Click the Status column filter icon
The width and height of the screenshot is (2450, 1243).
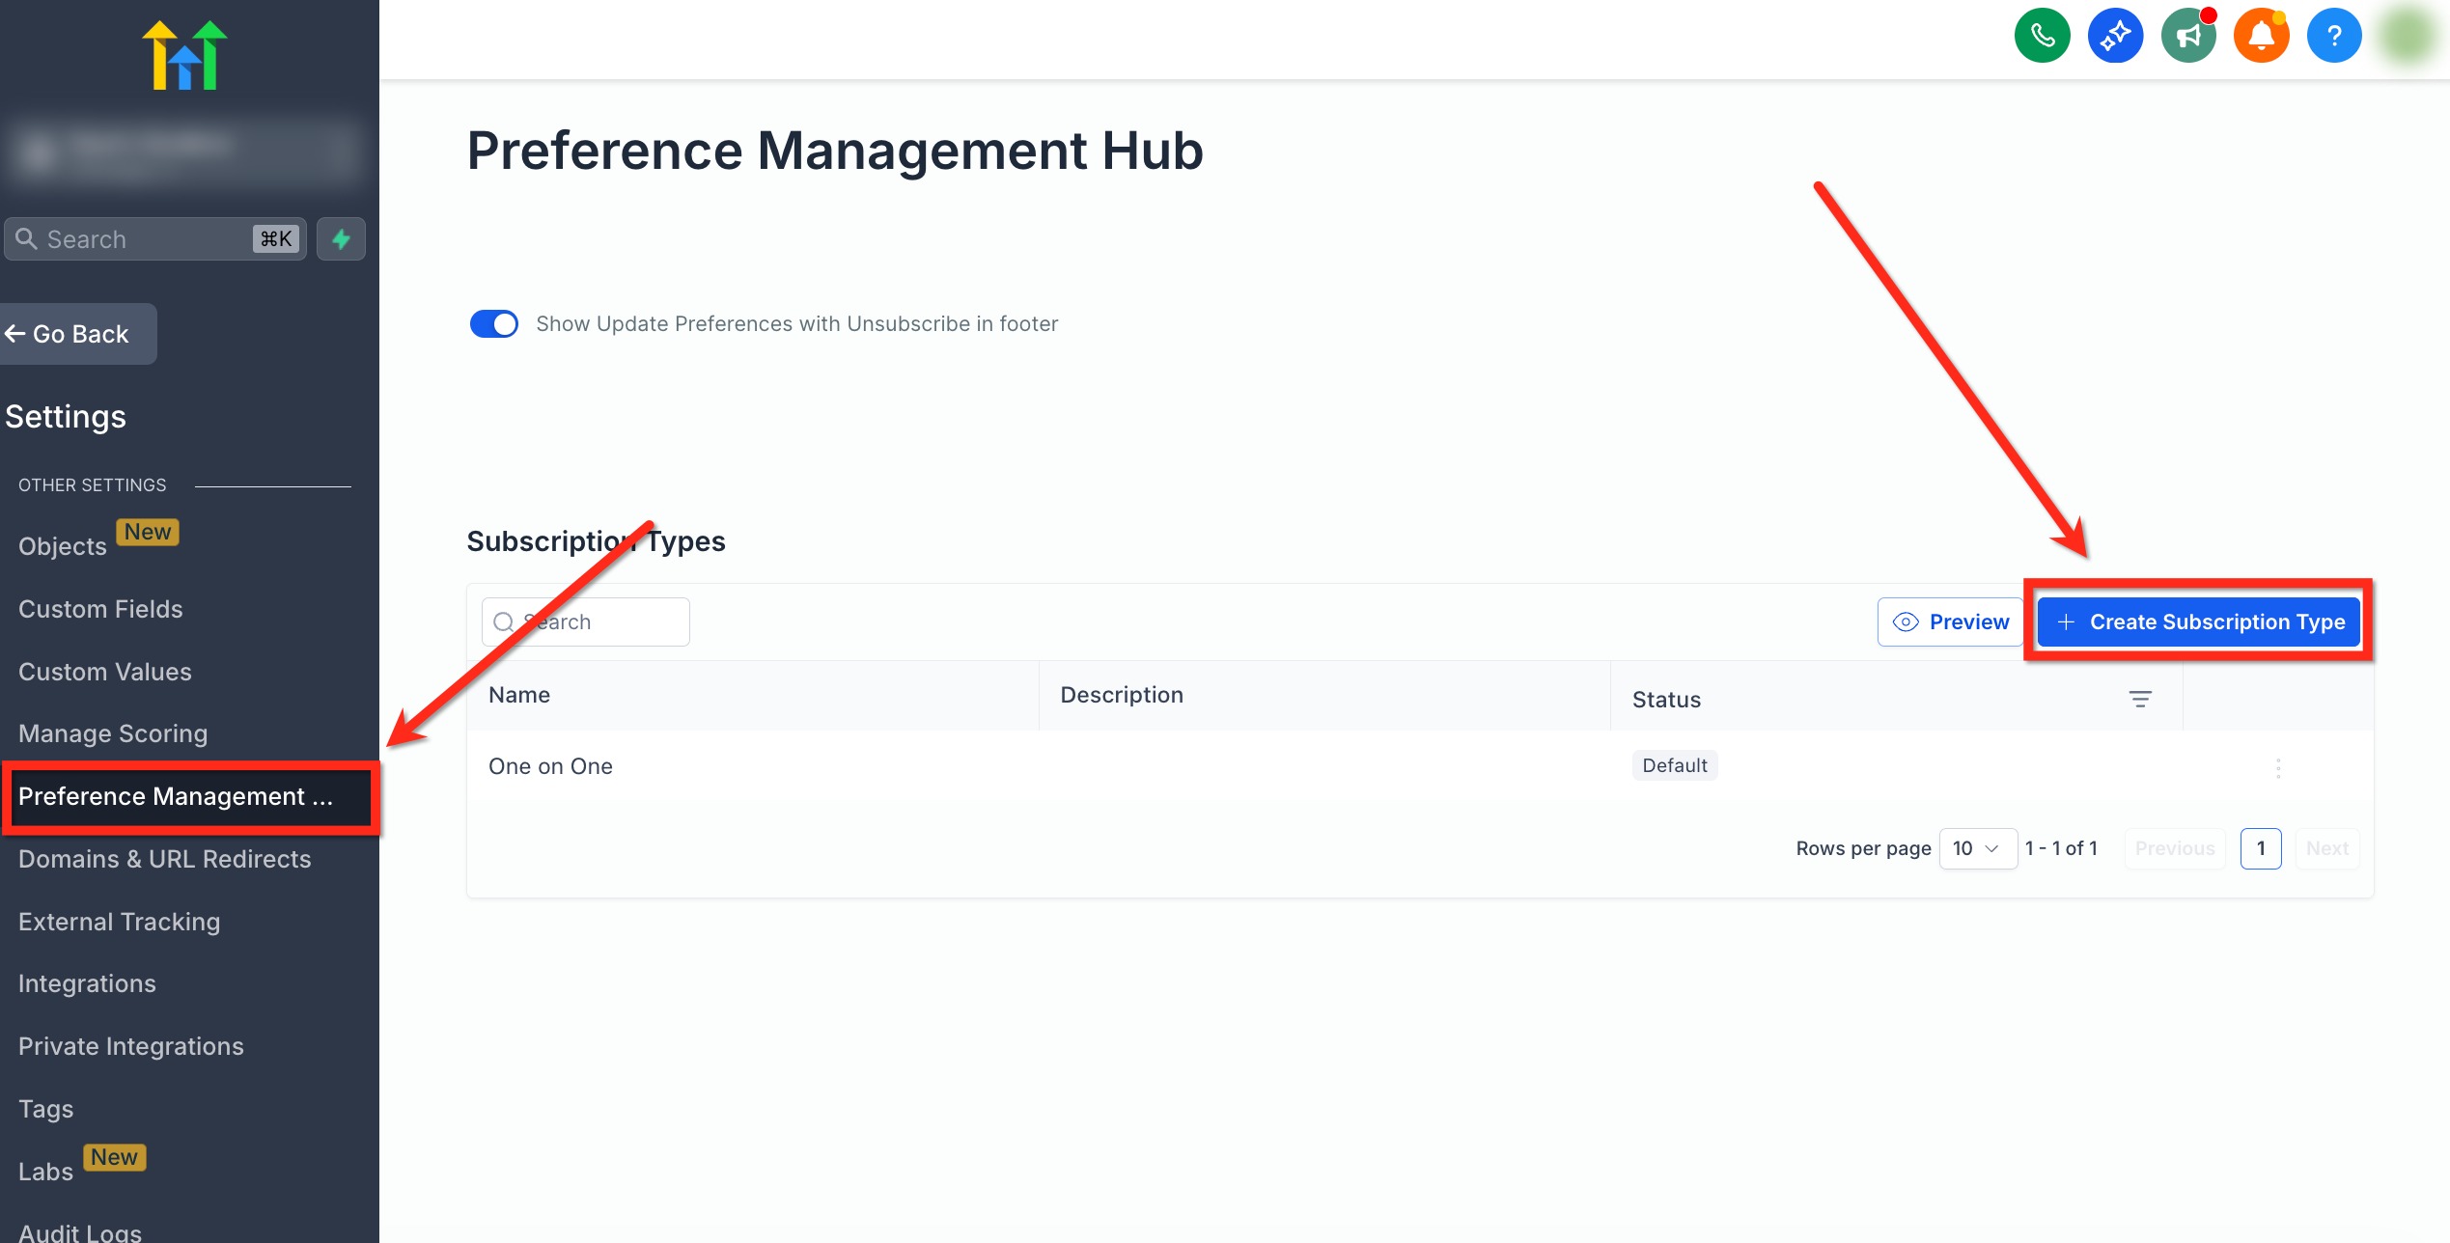[x=2139, y=699]
